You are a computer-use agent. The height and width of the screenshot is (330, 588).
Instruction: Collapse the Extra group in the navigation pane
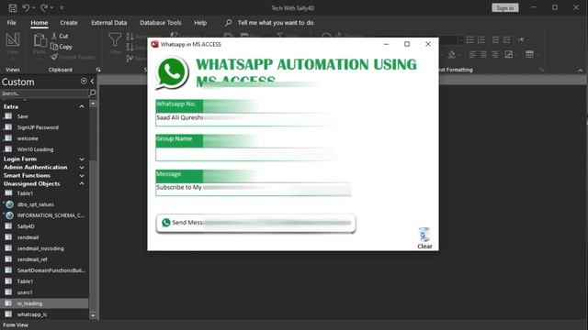pyautogui.click(x=82, y=106)
